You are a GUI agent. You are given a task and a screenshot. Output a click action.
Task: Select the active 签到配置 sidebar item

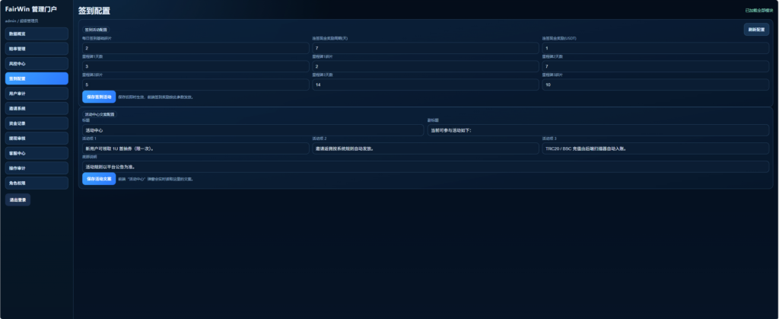[37, 78]
